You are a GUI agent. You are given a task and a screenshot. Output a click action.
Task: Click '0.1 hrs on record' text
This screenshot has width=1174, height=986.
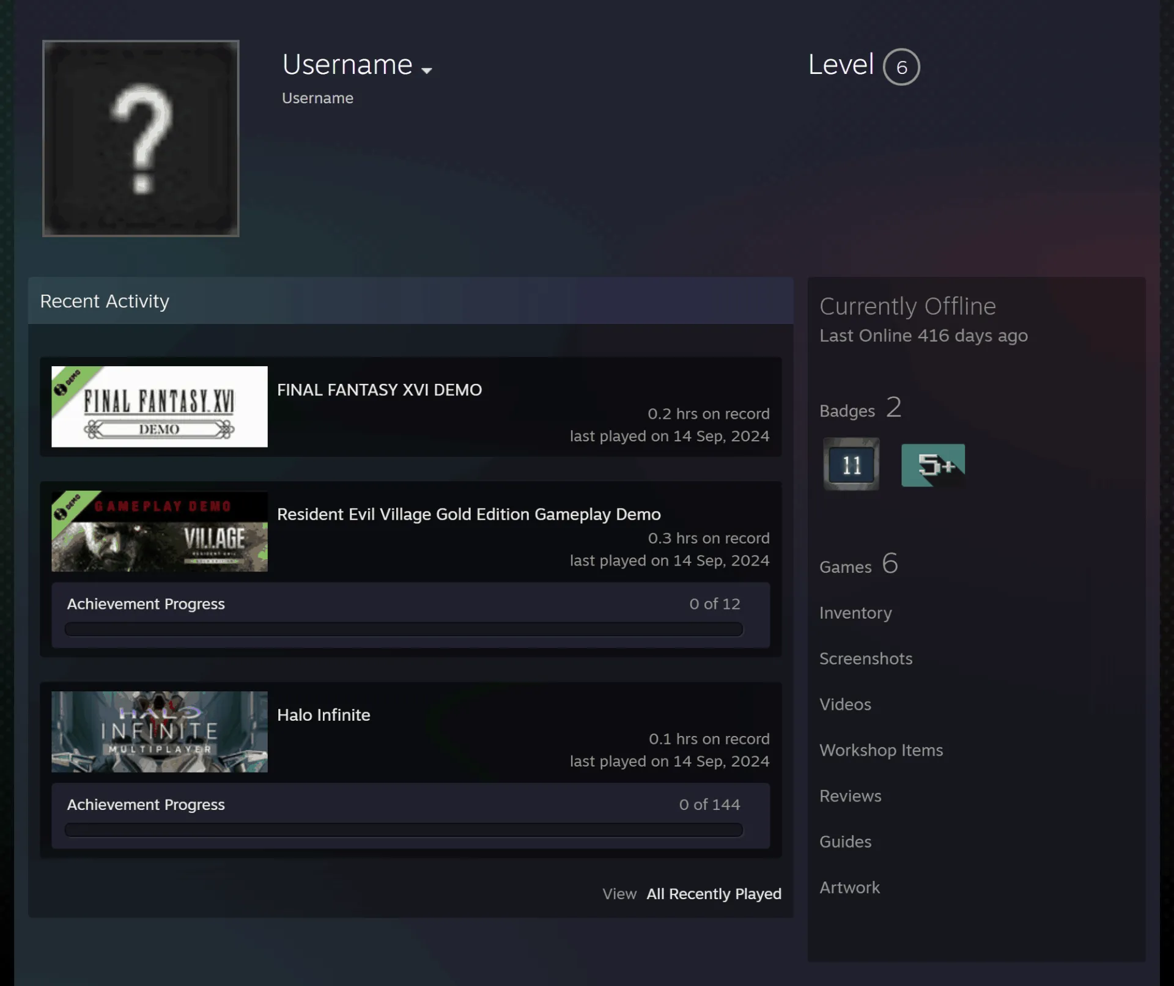point(709,739)
